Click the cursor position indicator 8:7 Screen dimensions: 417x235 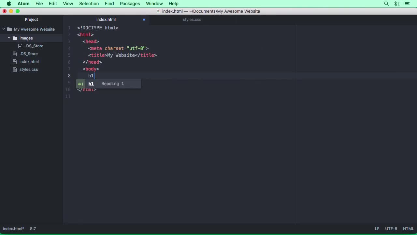(x=33, y=228)
